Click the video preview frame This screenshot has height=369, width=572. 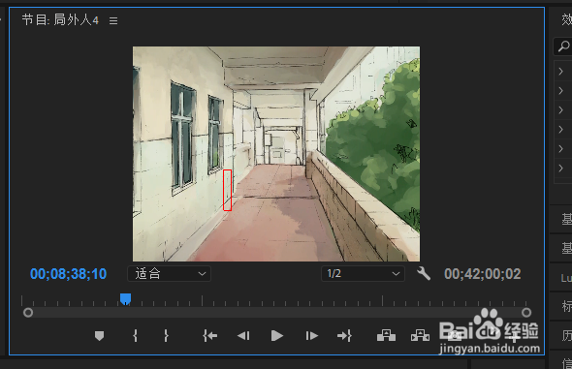point(276,154)
